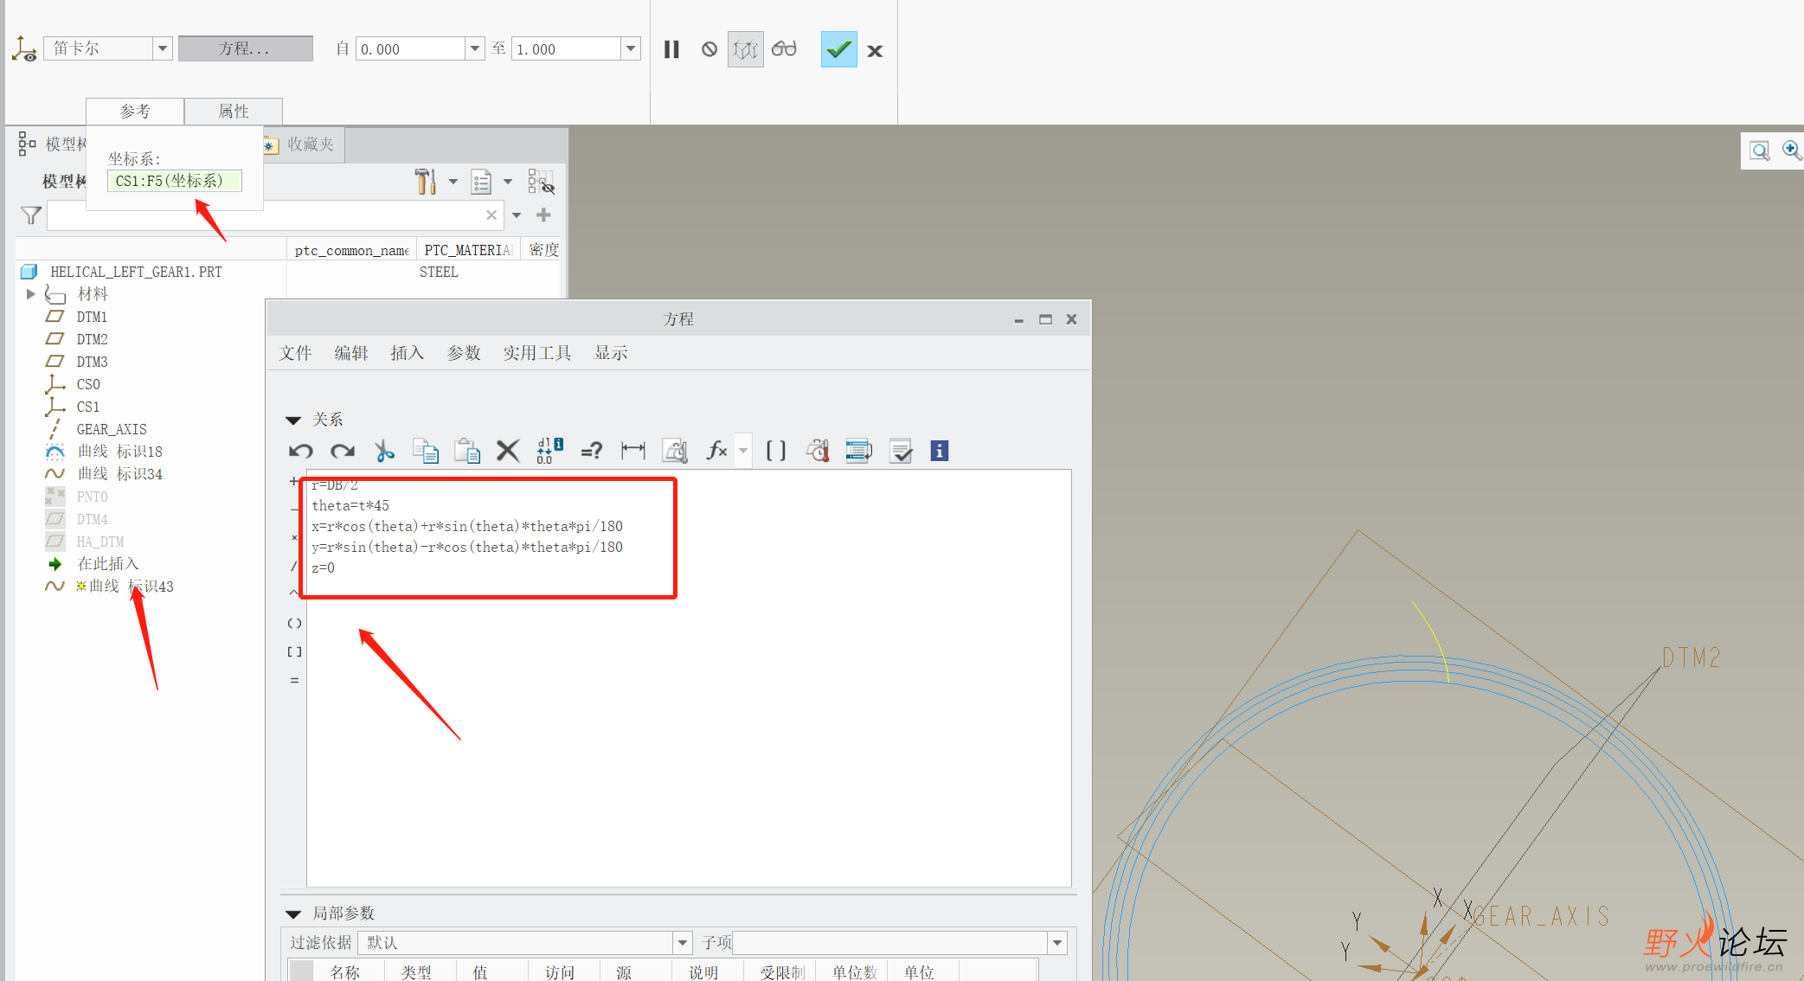Click the evaluate expression '=?' icon
The width and height of the screenshot is (1804, 981).
tap(592, 451)
